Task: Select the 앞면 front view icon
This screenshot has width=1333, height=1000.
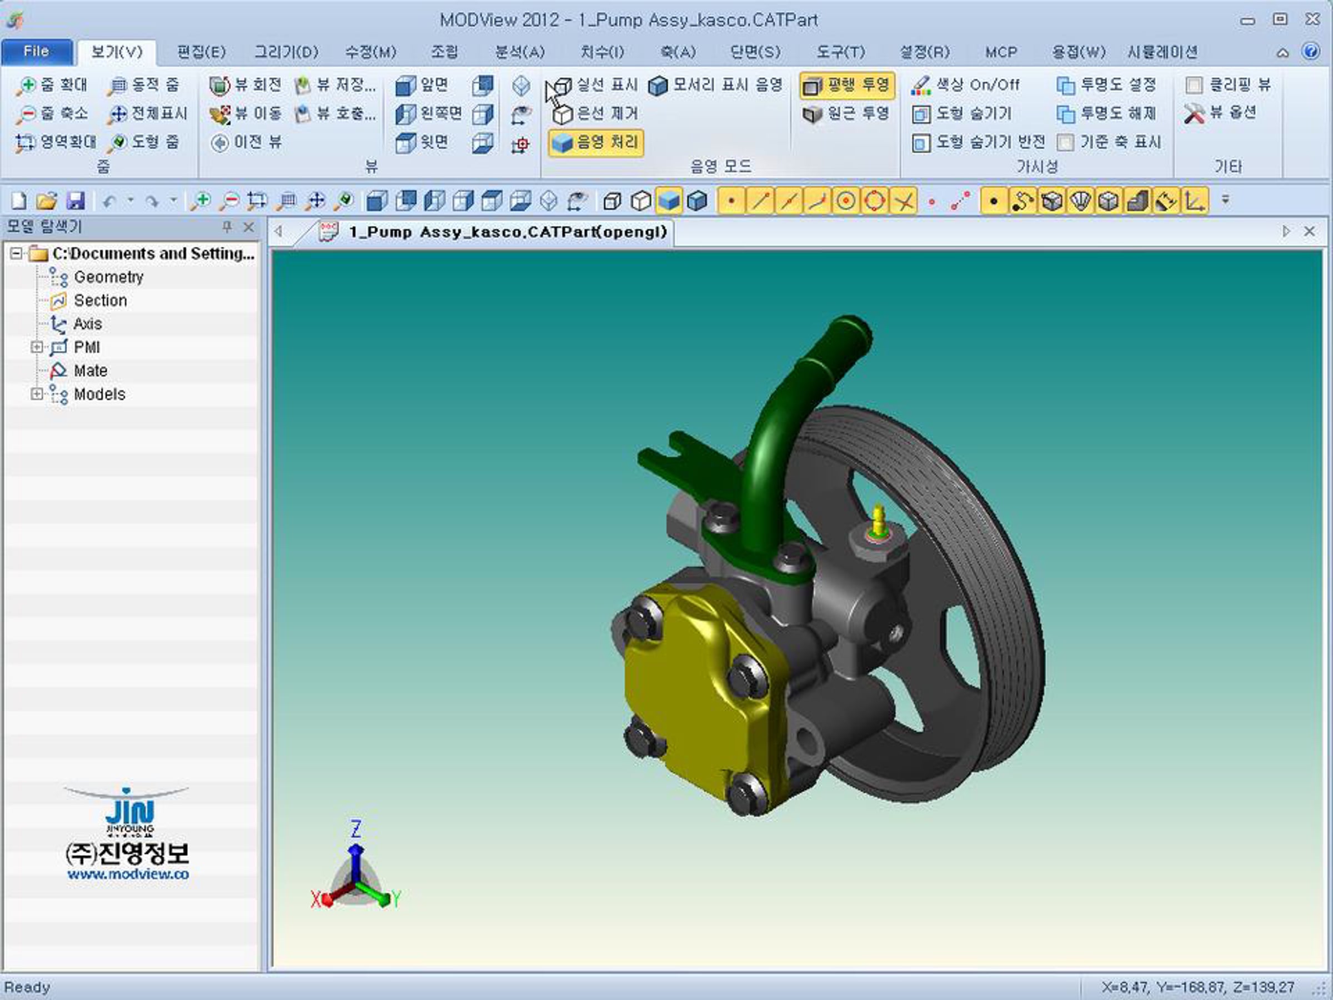Action: coord(405,86)
